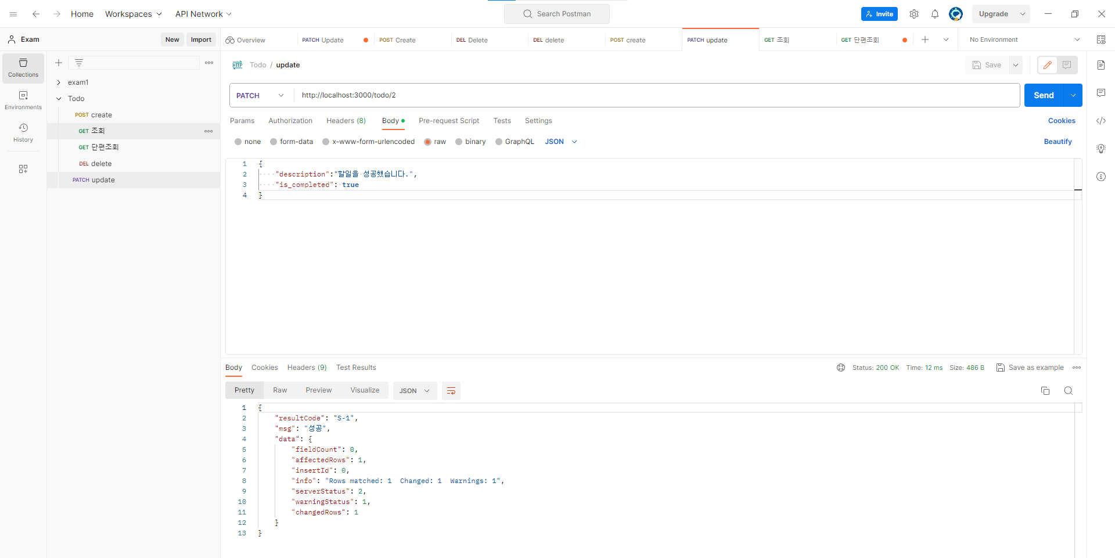The width and height of the screenshot is (1115, 558).
Task: Open collections options three-dot menu
Action: tap(209, 63)
